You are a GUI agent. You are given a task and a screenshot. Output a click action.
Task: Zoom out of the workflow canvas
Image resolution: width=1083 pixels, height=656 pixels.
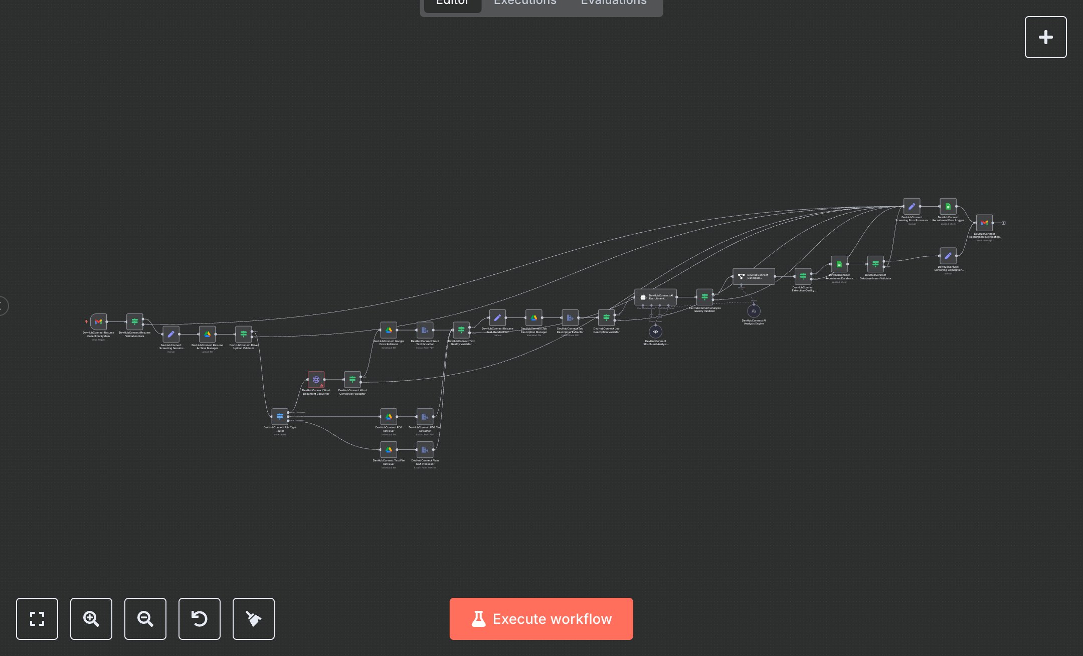(x=145, y=619)
